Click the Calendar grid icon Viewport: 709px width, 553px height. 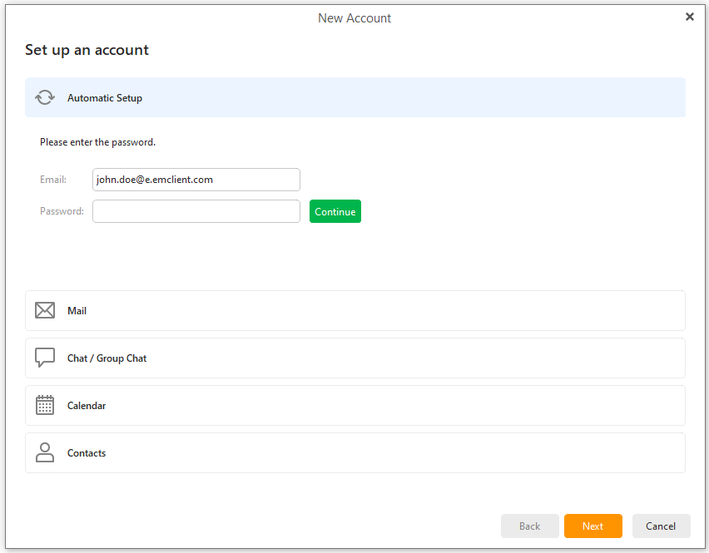point(45,405)
